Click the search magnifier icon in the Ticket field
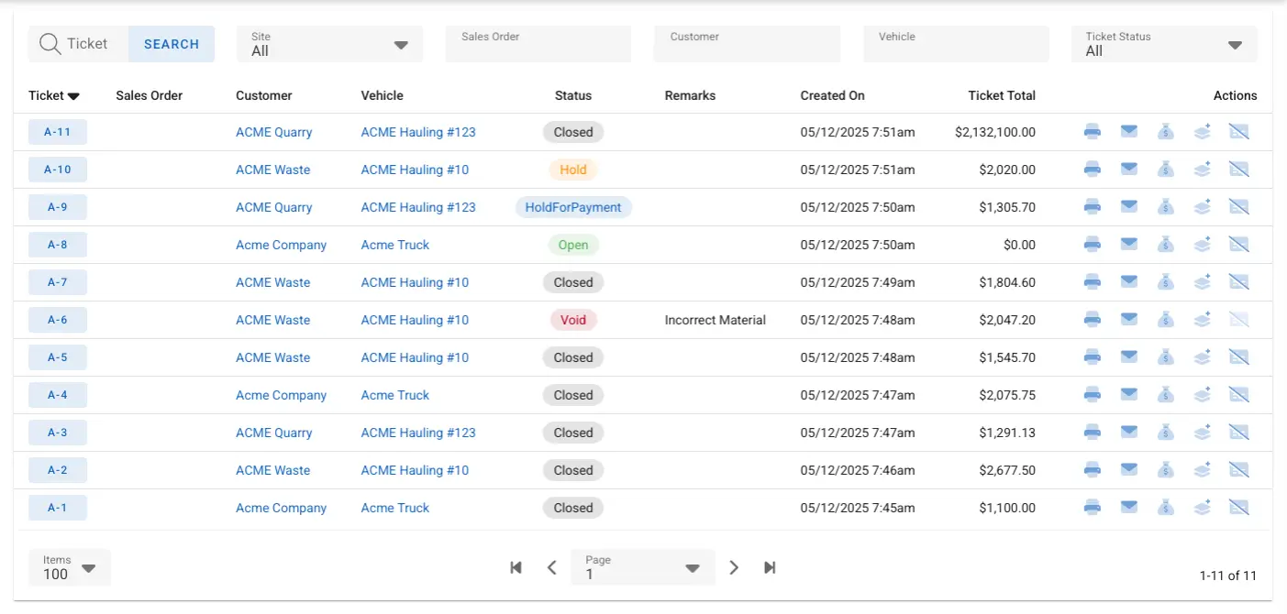 pos(49,43)
